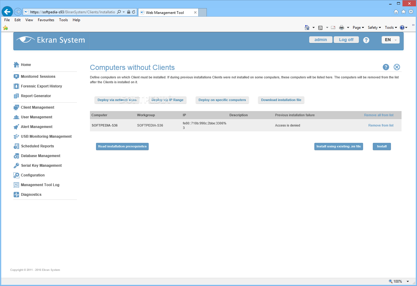Viewport: 417px width, 286px height.
Task: Click Deploy via IP Range
Action: (x=167, y=100)
